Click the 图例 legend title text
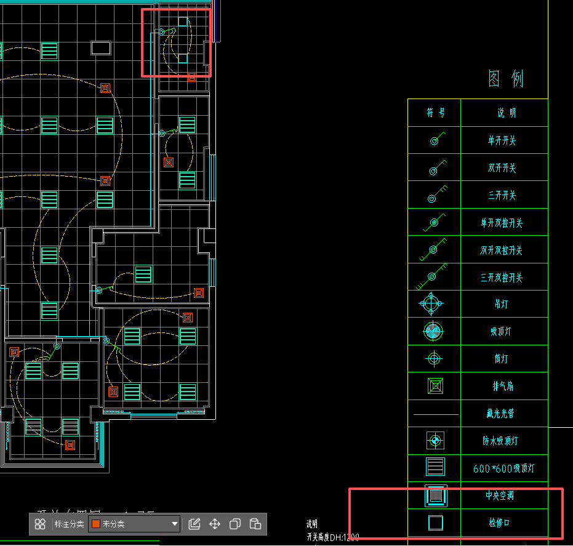This screenshot has width=573, height=546. click(x=506, y=79)
